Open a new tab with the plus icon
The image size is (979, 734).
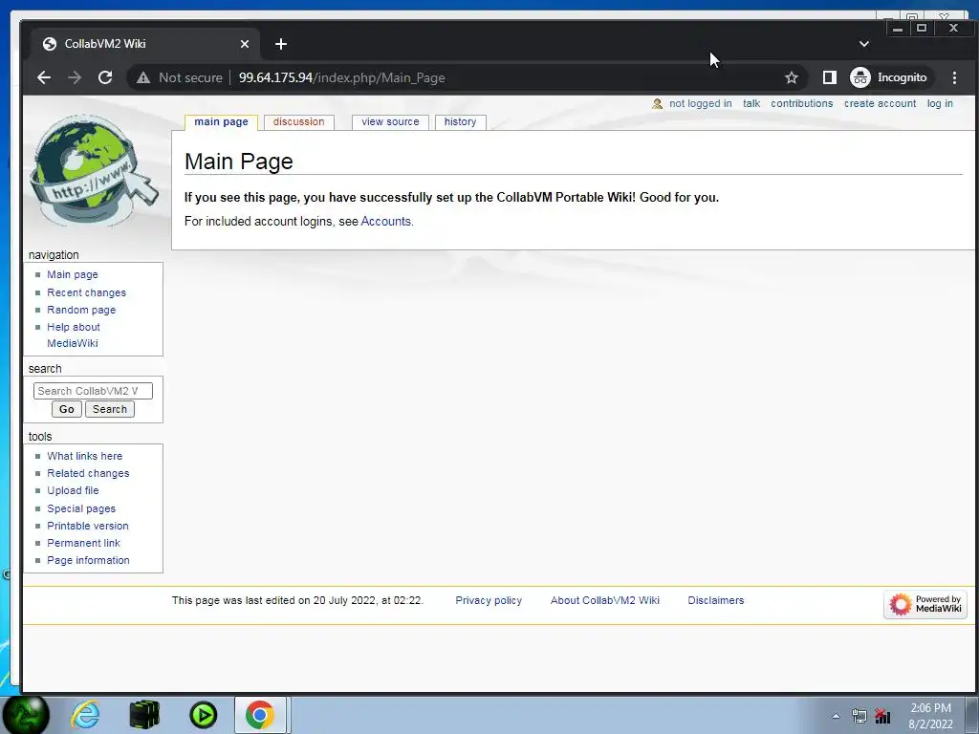click(281, 44)
